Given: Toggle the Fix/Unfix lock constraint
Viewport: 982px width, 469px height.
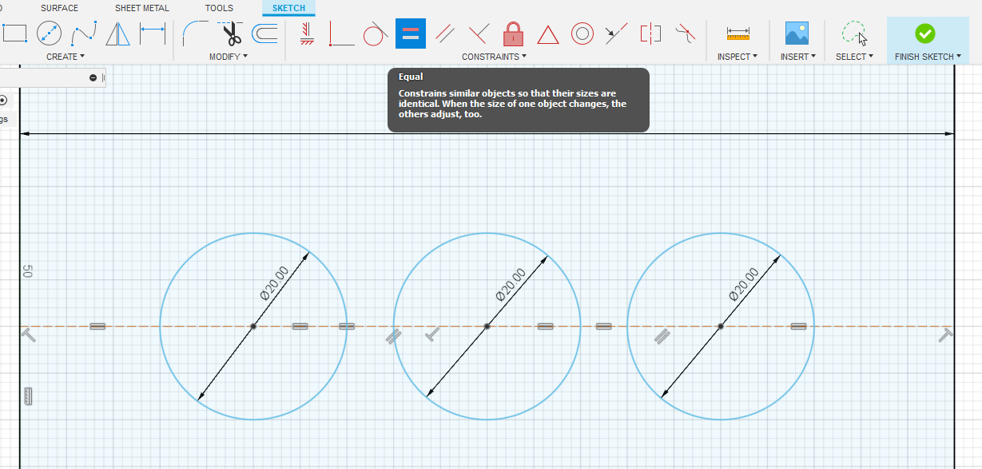Looking at the screenshot, I should tap(513, 33).
